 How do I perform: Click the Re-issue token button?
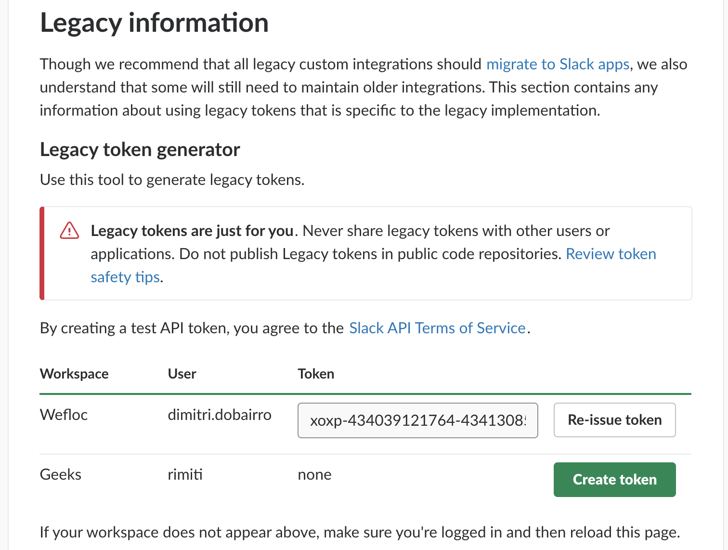[614, 420]
